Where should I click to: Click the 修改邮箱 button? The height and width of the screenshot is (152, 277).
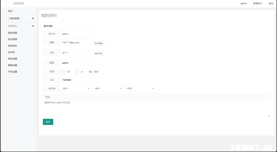98,43
